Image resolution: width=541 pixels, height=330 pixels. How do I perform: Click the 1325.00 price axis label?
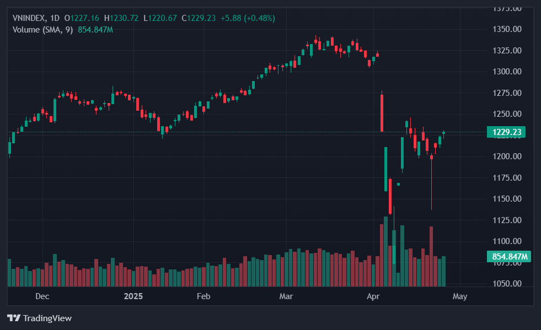(x=507, y=50)
